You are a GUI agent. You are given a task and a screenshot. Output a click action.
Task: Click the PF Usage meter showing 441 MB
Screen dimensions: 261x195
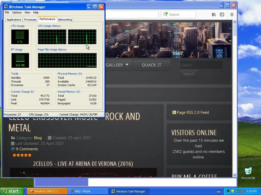20,60
